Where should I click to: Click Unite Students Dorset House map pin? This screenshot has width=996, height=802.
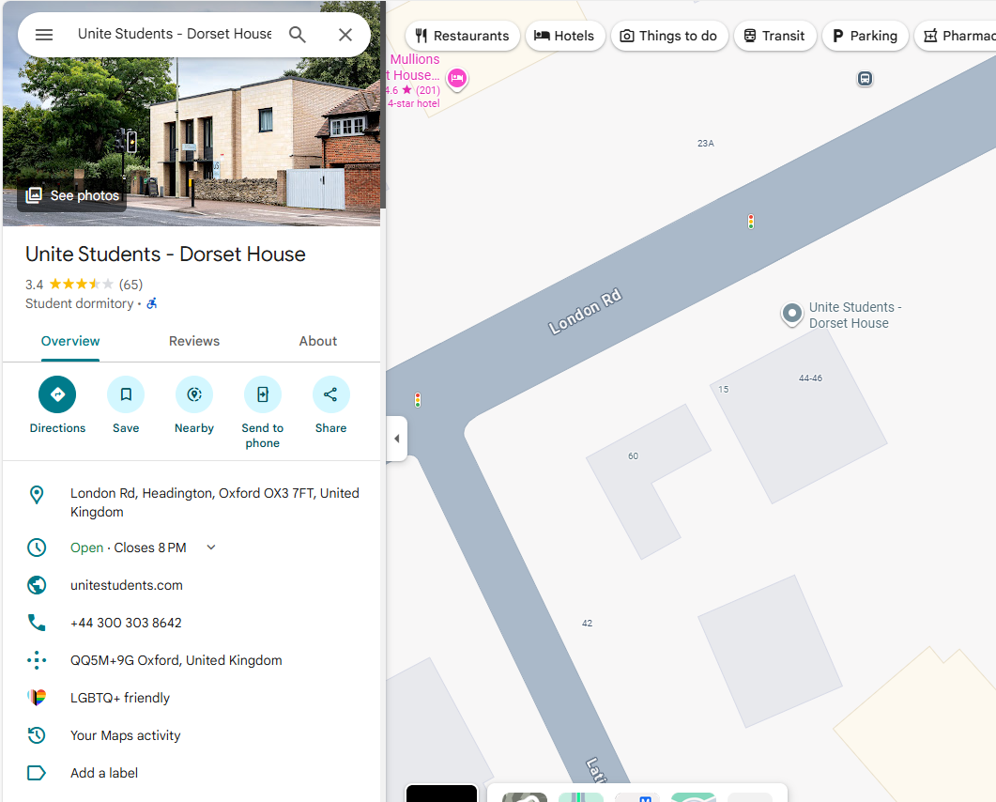(792, 314)
